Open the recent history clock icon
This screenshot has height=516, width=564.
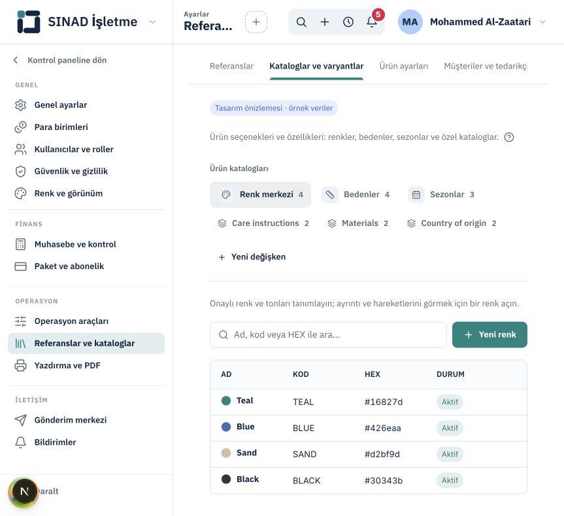pyautogui.click(x=348, y=22)
